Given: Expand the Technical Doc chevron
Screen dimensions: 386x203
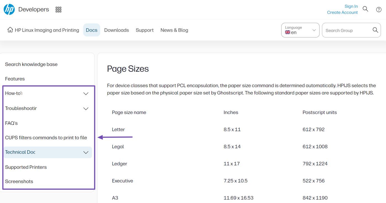Looking at the screenshot, I should [86, 152].
